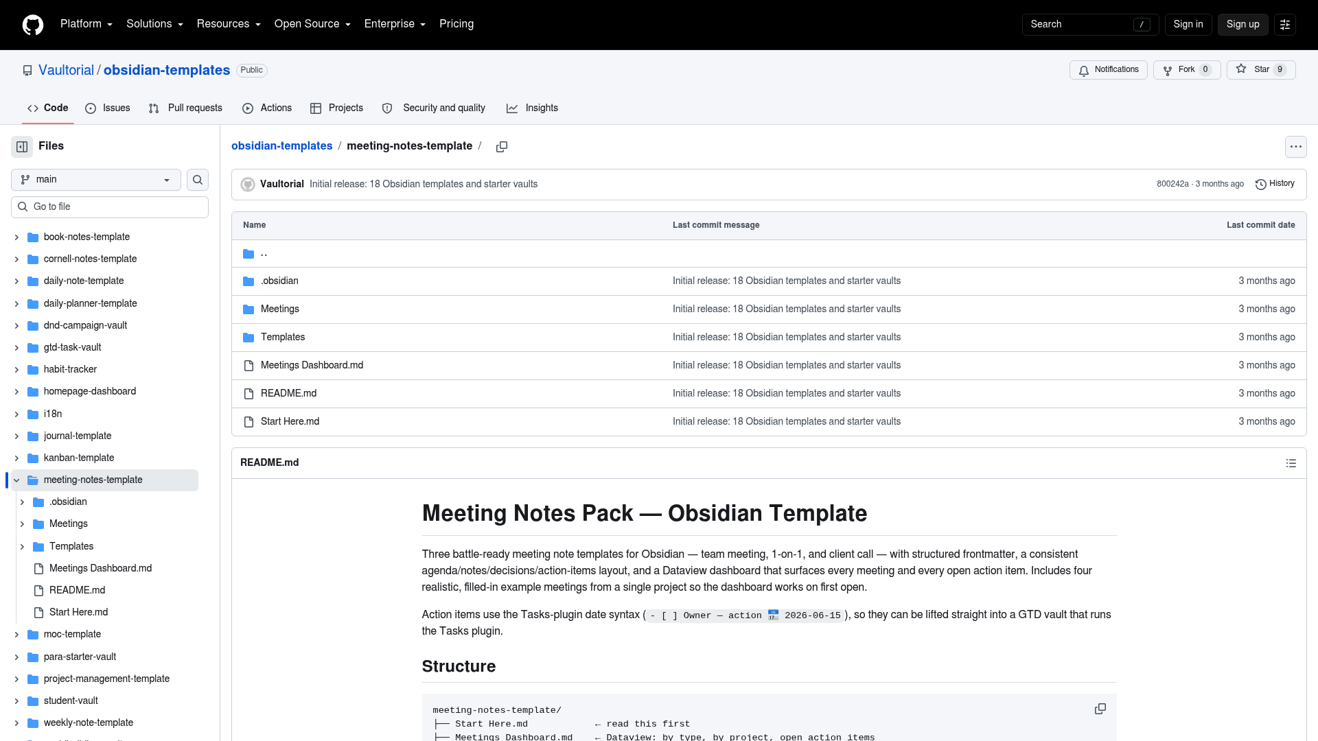Select the Code tab
The width and height of the screenshot is (1318, 741).
coord(47,108)
